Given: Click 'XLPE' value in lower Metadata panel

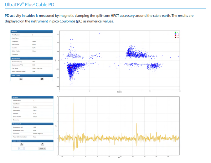Looking at the screenshot, I should click(35, 113).
